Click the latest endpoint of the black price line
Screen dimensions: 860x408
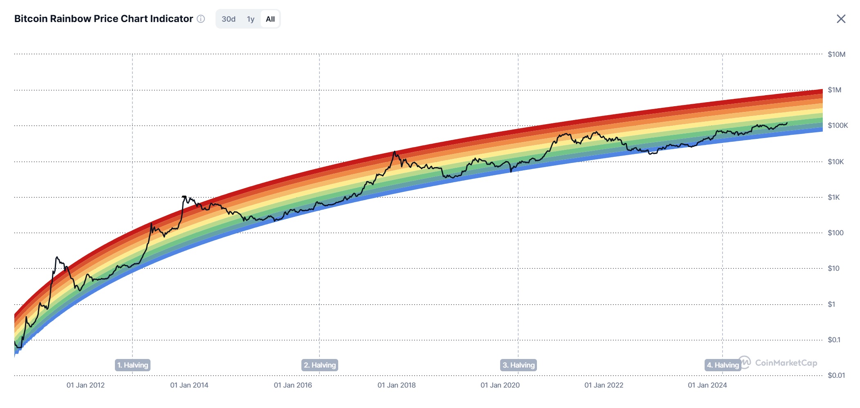coord(787,123)
